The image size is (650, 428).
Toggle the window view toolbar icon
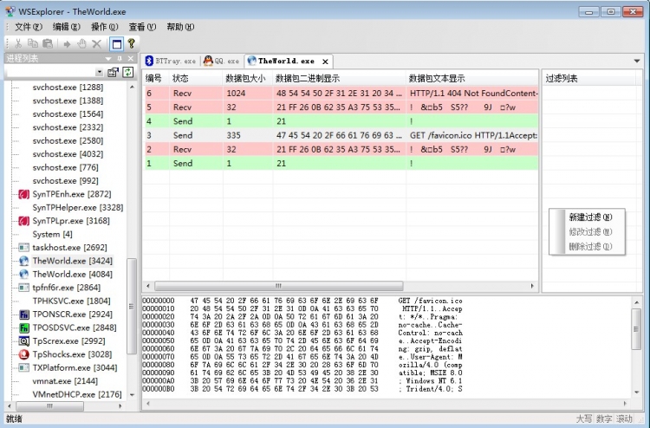pos(117,43)
